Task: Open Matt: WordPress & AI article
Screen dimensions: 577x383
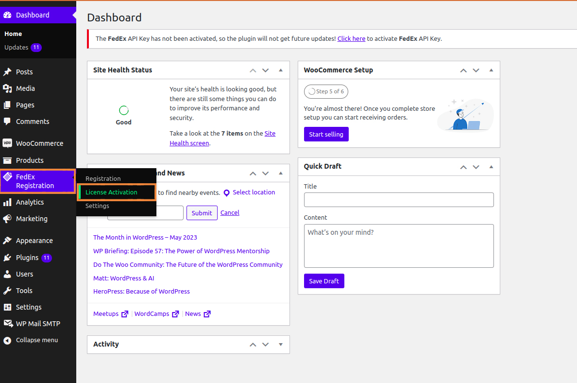Action: [124, 279]
